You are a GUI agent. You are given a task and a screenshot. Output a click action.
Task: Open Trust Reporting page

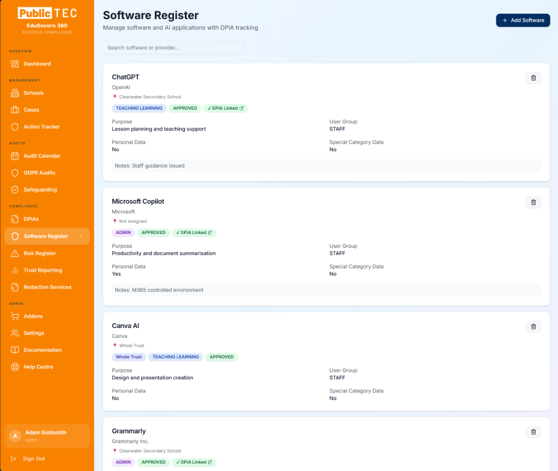[47, 270]
